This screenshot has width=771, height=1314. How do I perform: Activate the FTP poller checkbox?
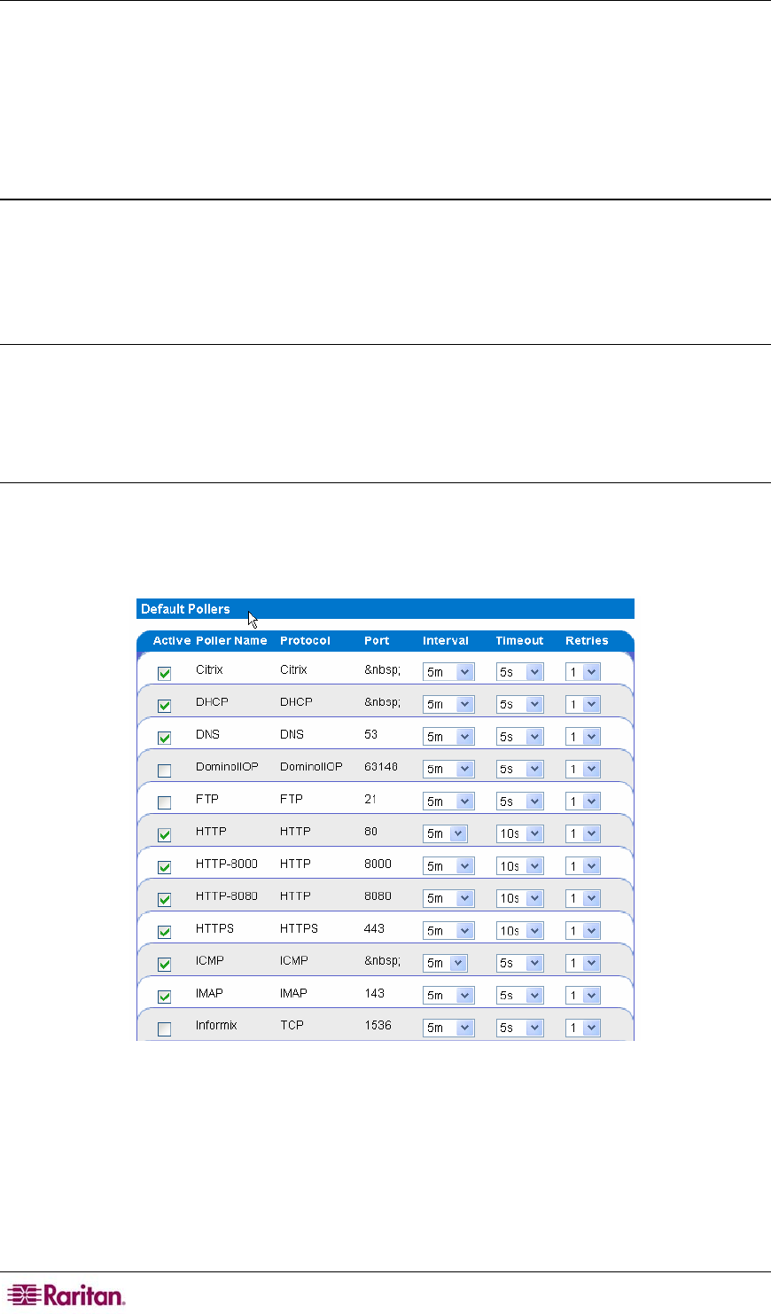(x=164, y=802)
